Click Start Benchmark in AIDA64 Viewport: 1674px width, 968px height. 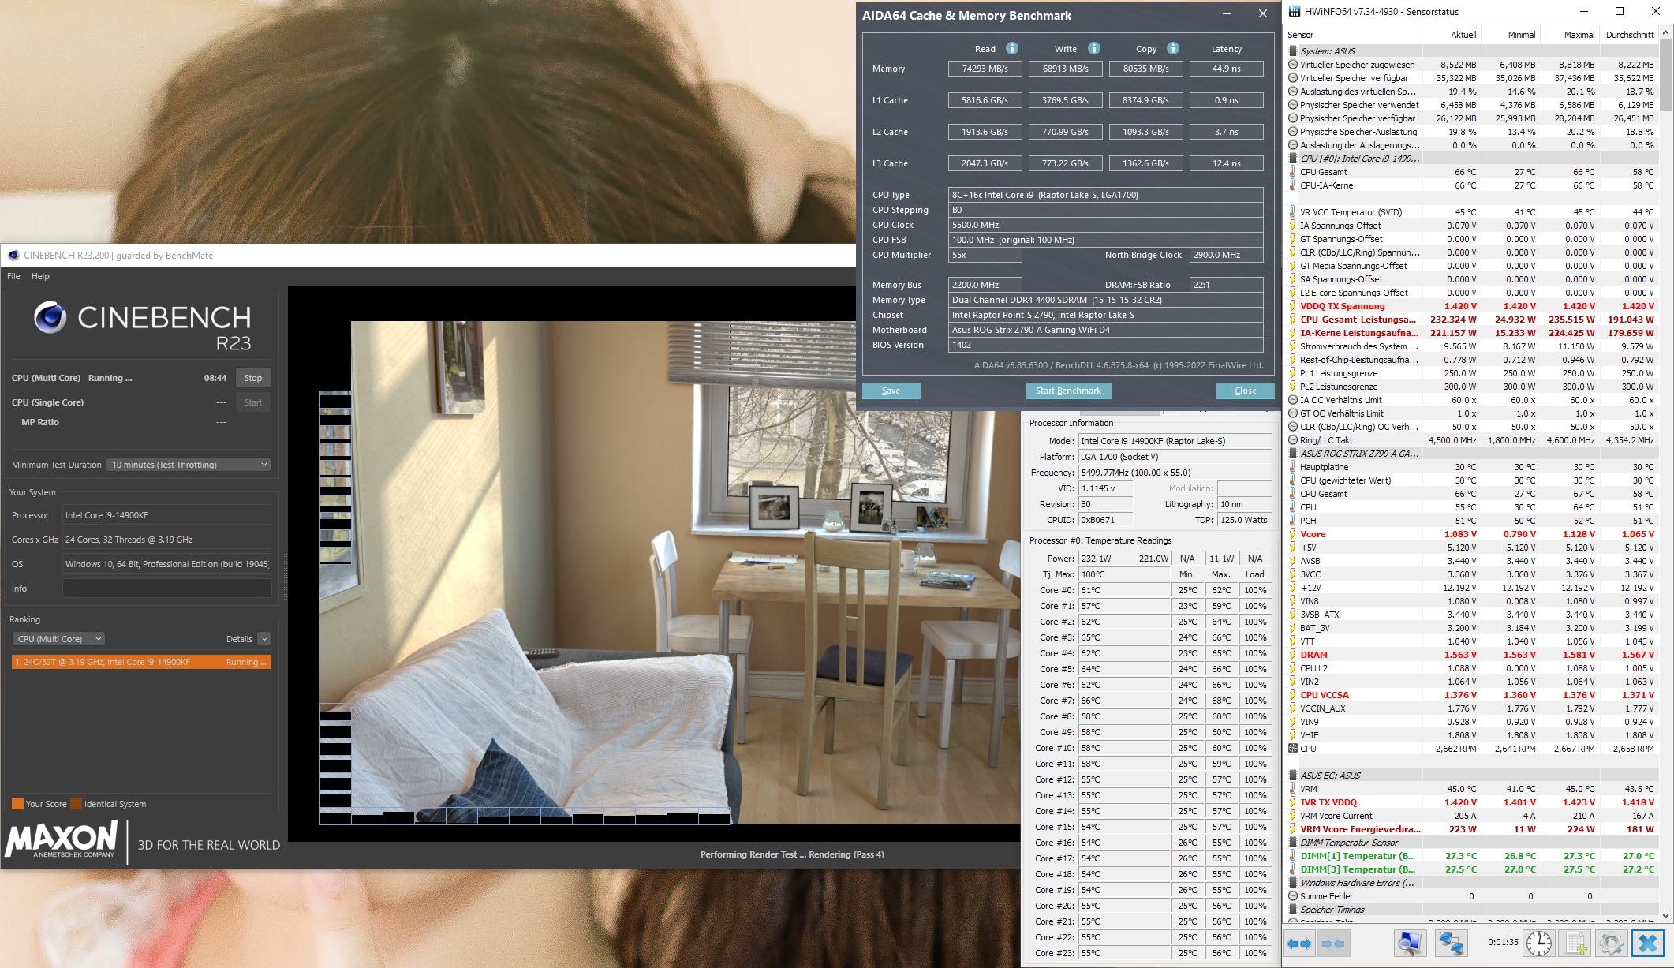pos(1068,391)
